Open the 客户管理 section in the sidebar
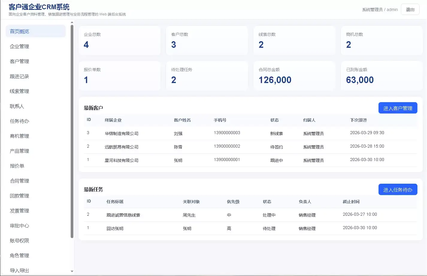The image size is (427, 276). tap(19, 61)
